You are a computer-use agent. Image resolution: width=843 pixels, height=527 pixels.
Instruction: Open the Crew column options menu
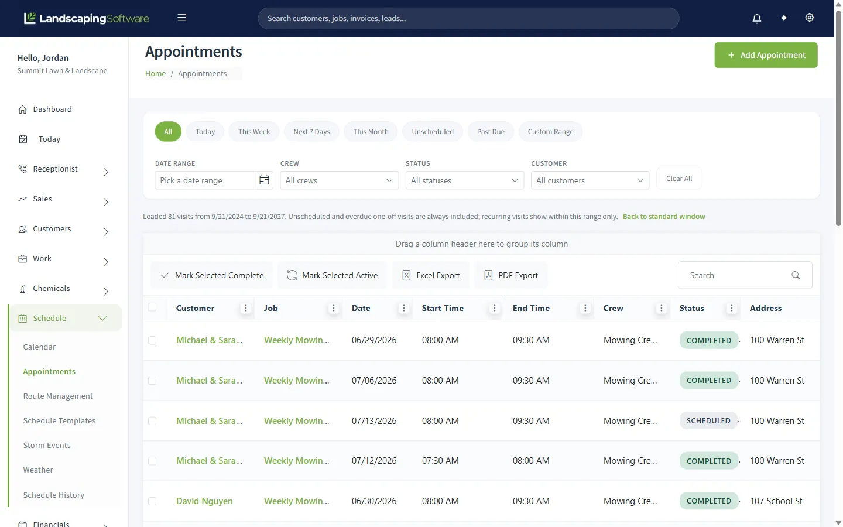(x=661, y=308)
